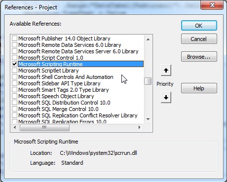227x182 pixels.
Task: Click the list's vertical scroll down arrow
Action: (x=148, y=119)
